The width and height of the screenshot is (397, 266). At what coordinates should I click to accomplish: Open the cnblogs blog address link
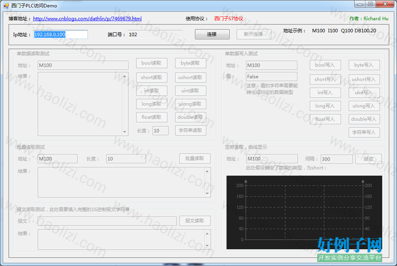87,18
